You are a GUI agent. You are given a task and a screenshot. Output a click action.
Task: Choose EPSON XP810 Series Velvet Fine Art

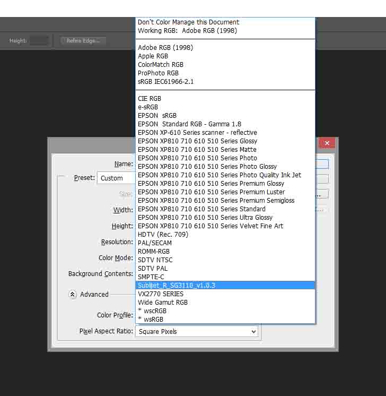pos(225,226)
